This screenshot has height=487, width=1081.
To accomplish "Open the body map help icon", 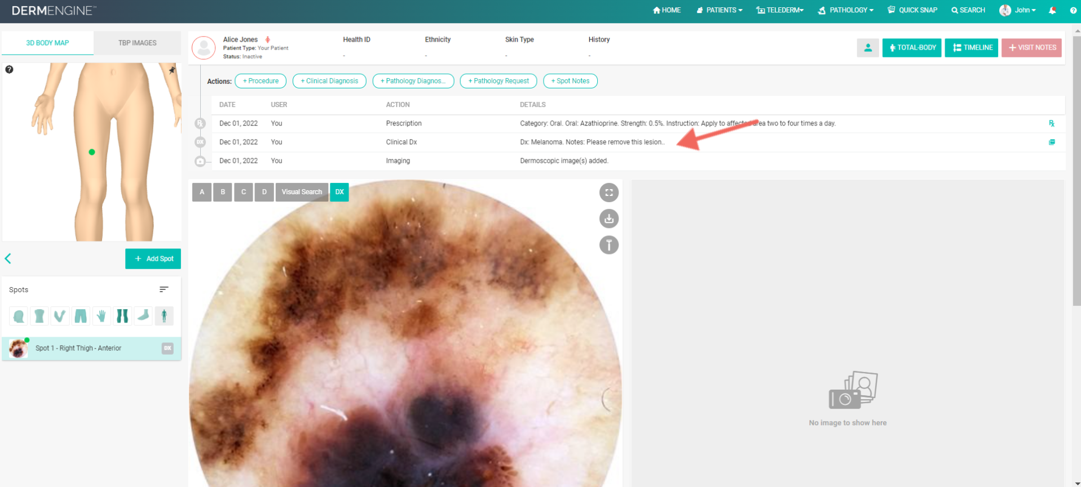I will pos(9,69).
